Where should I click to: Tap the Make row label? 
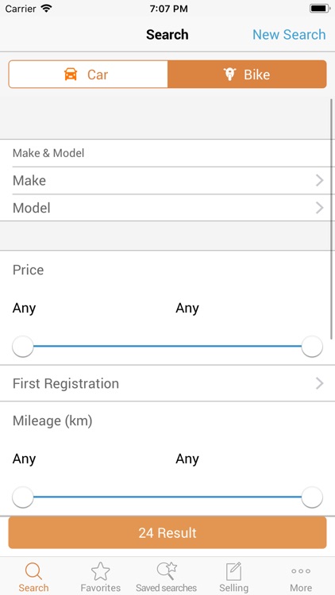(x=29, y=181)
